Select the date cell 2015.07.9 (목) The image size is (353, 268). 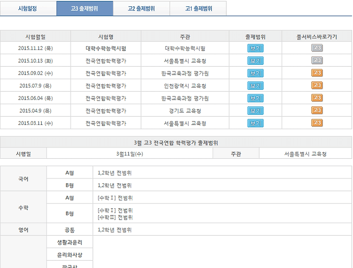(35, 86)
